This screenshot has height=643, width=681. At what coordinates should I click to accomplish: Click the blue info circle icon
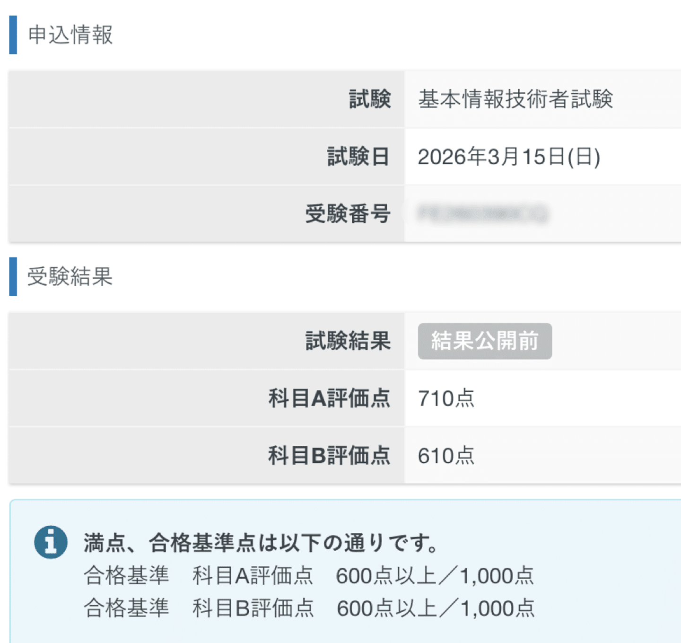click(51, 542)
